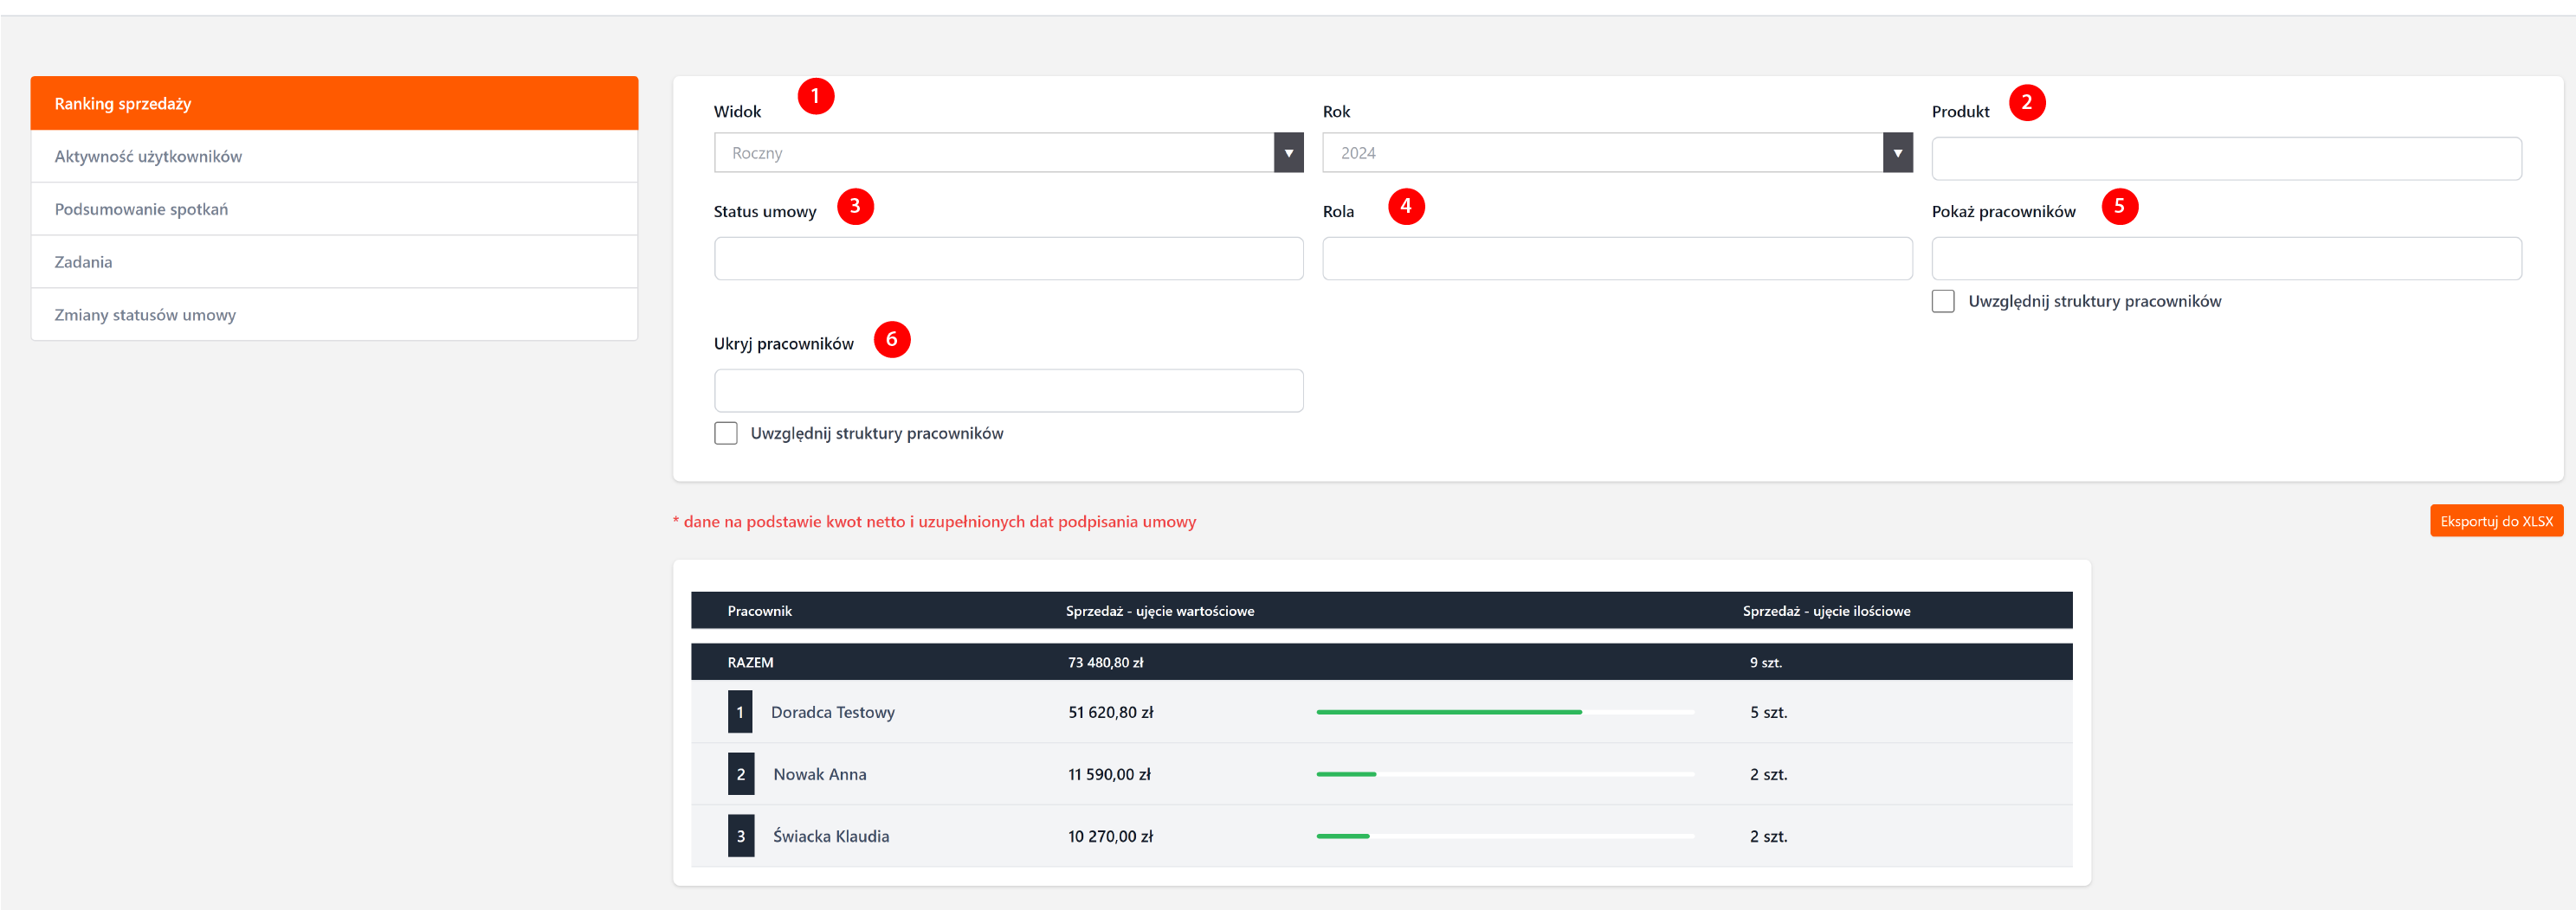2576x910 pixels.
Task: Click the red number 2 marker near Produkt
Action: click(x=2026, y=102)
